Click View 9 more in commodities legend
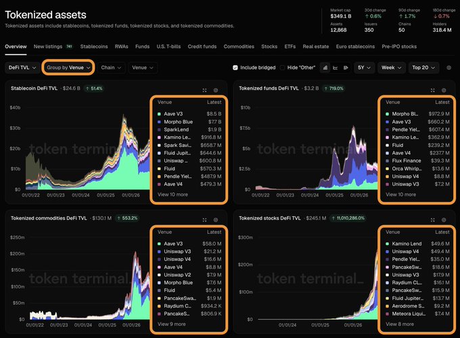Image resolution: width=460 pixels, height=338 pixels. pos(172,324)
